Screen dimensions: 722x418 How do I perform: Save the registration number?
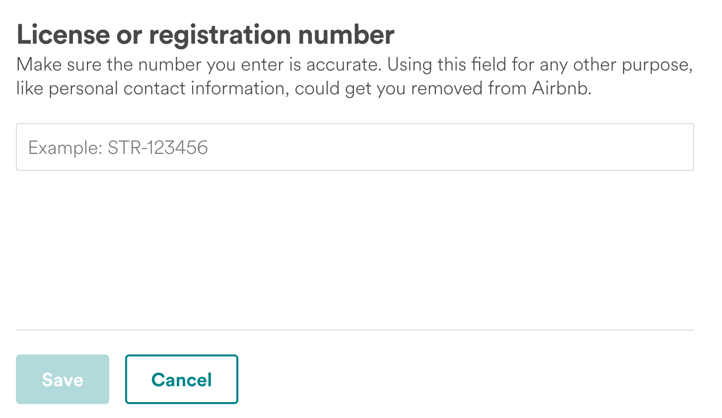pyautogui.click(x=63, y=379)
